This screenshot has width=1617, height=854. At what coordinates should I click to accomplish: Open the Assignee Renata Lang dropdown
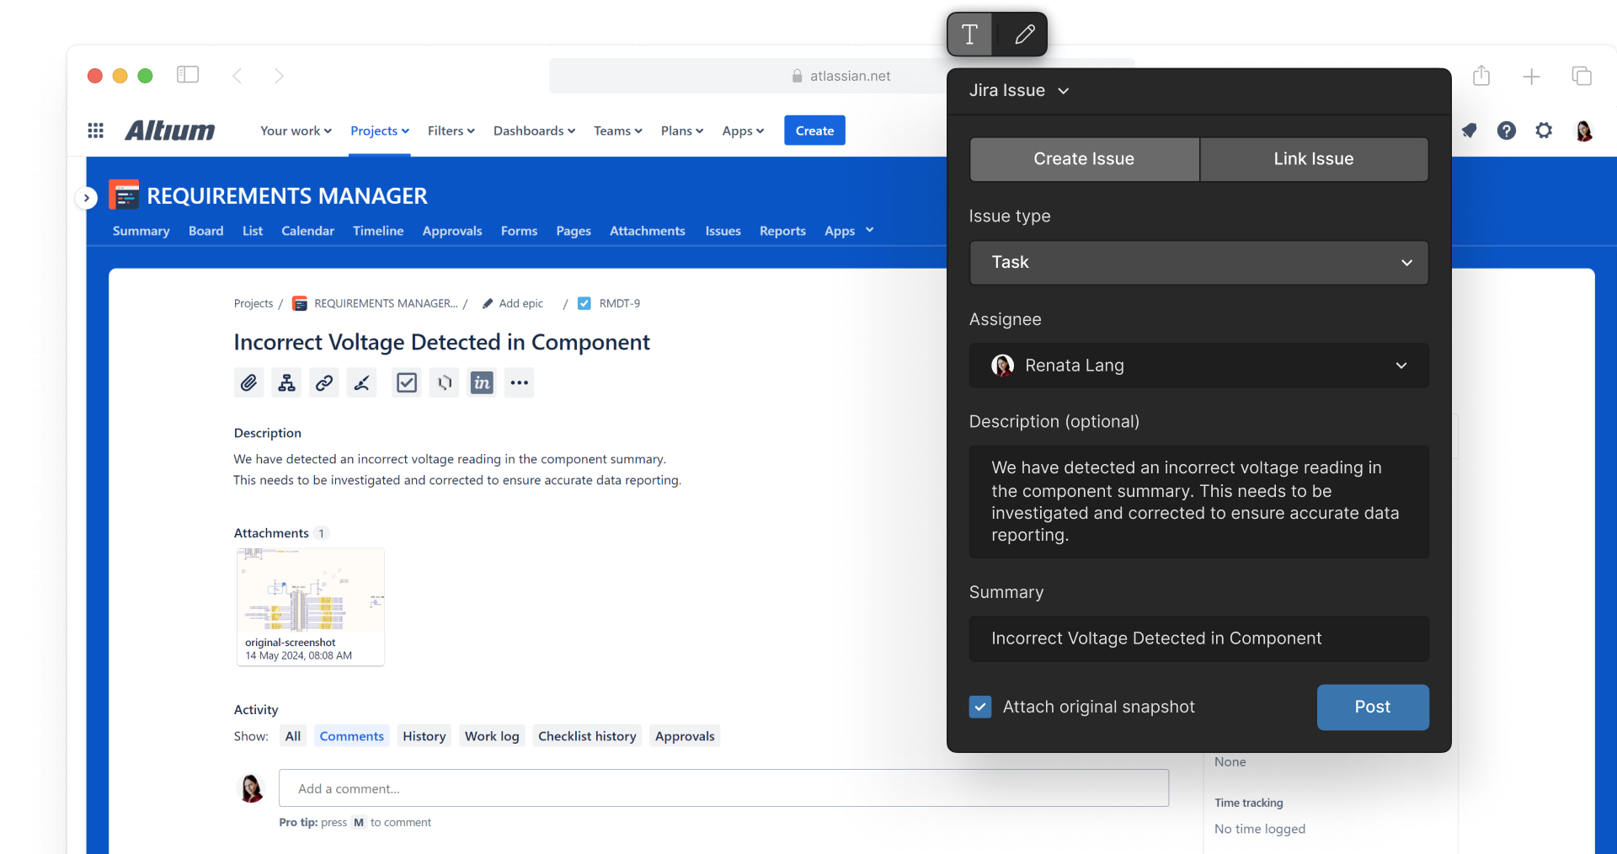click(1198, 366)
